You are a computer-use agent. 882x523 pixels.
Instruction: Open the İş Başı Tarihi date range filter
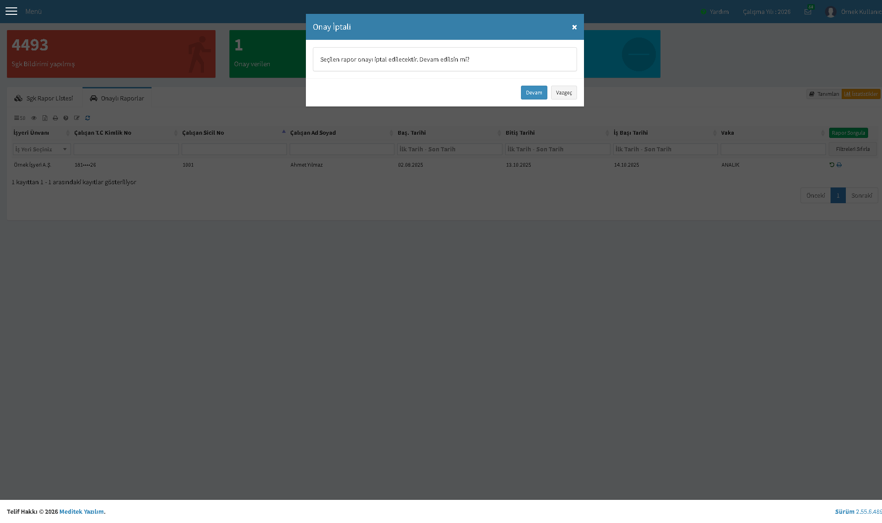pyautogui.click(x=666, y=149)
